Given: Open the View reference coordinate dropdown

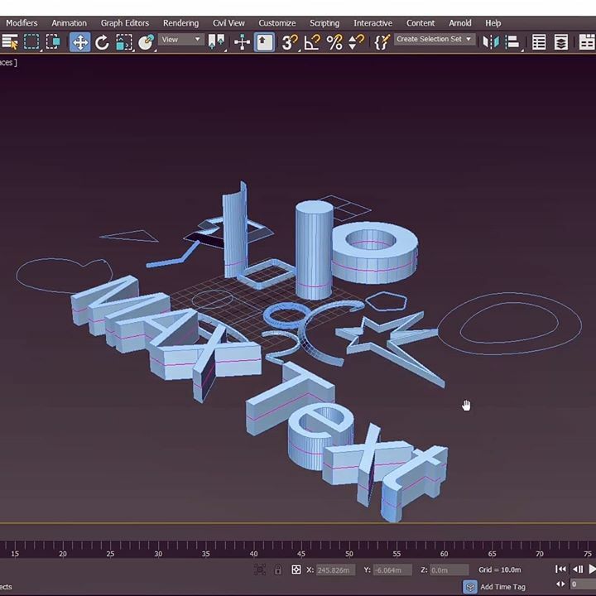Looking at the screenshot, I should pyautogui.click(x=181, y=40).
